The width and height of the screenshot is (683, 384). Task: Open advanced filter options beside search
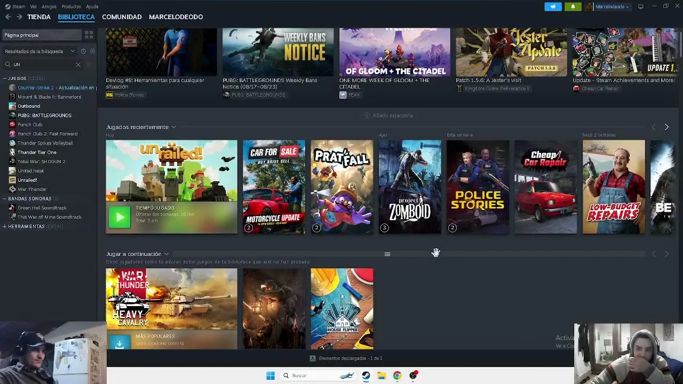(89, 65)
